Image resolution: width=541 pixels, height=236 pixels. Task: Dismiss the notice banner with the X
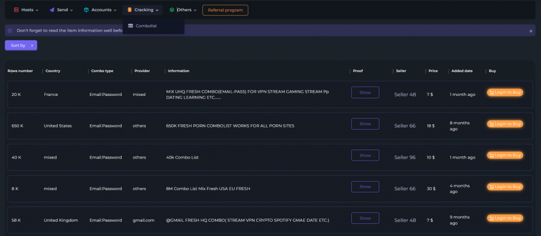click(x=531, y=31)
